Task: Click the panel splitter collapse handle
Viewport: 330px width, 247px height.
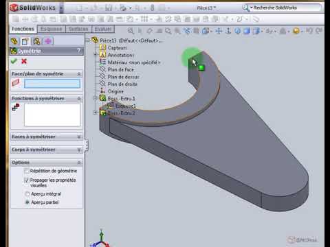Action: coord(87,145)
